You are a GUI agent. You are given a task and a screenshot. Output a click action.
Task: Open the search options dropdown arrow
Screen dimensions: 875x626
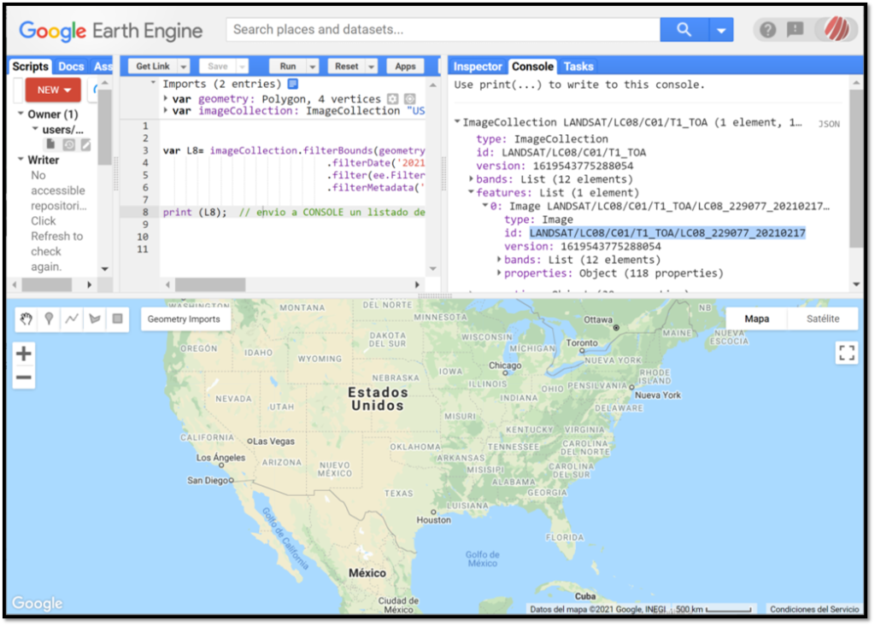coord(721,30)
